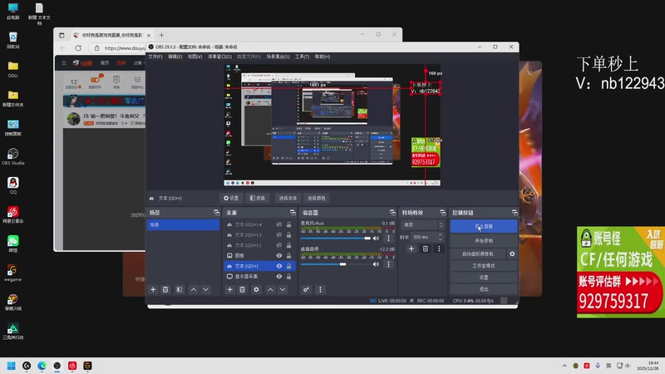The height and width of the screenshot is (374, 665).
Task: Undock the Audio Mixer panel pop-out icon
Action: 392,213
